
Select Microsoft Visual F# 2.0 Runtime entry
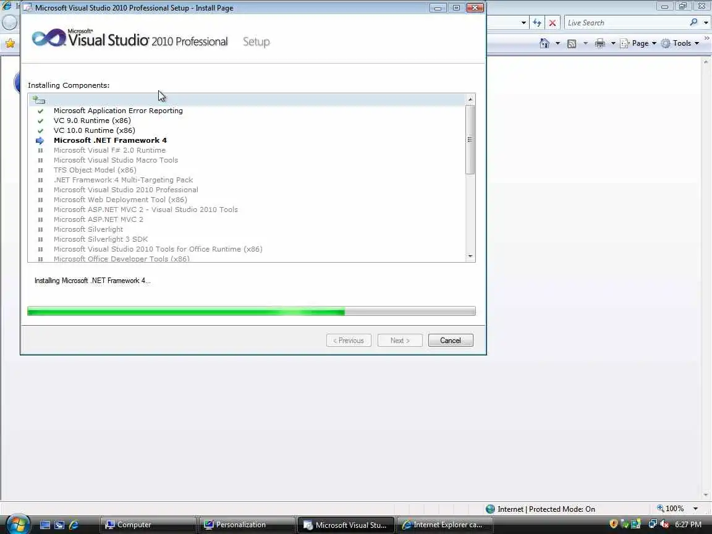click(x=109, y=150)
